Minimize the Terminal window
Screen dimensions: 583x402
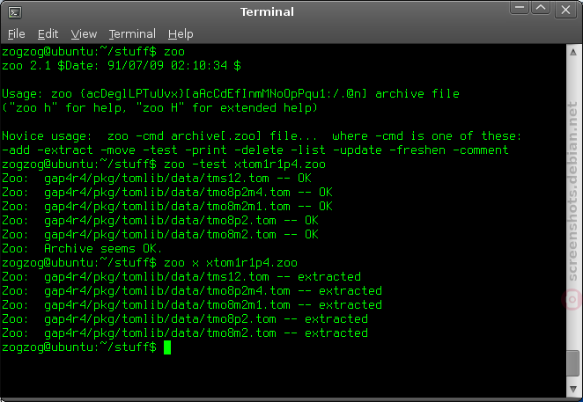point(520,8)
